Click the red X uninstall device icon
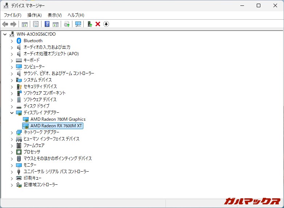This screenshot has width=284, height=208. (x=98, y=24)
